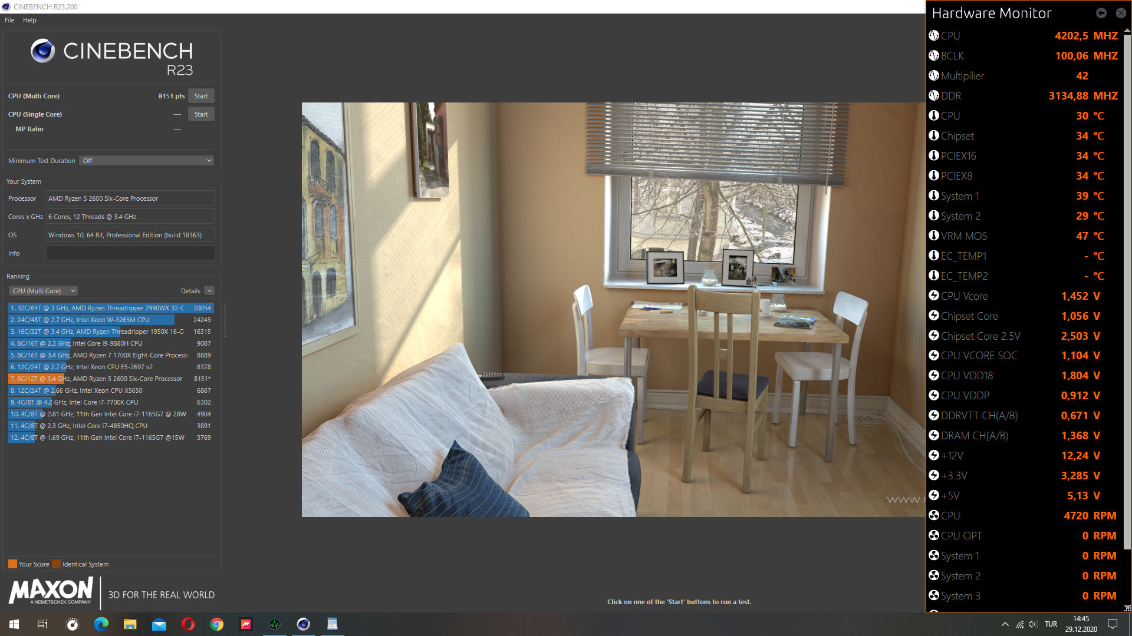This screenshot has width=1132, height=636.
Task: Open the Help menu
Action: tap(29, 20)
